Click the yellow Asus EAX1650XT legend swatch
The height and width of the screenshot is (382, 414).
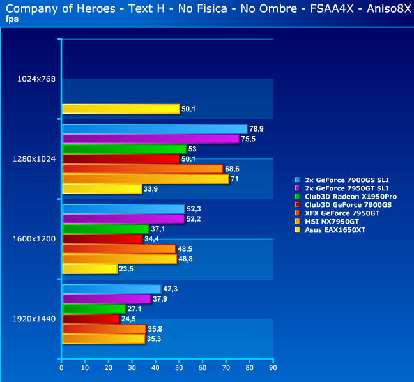[297, 230]
